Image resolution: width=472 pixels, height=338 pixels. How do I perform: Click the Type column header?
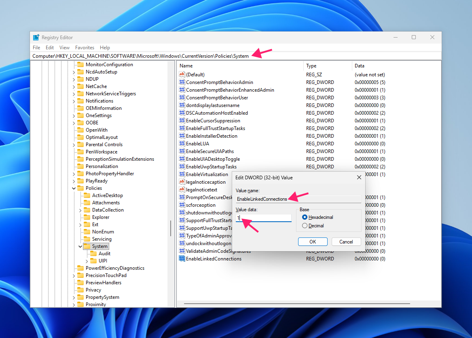tap(328, 66)
